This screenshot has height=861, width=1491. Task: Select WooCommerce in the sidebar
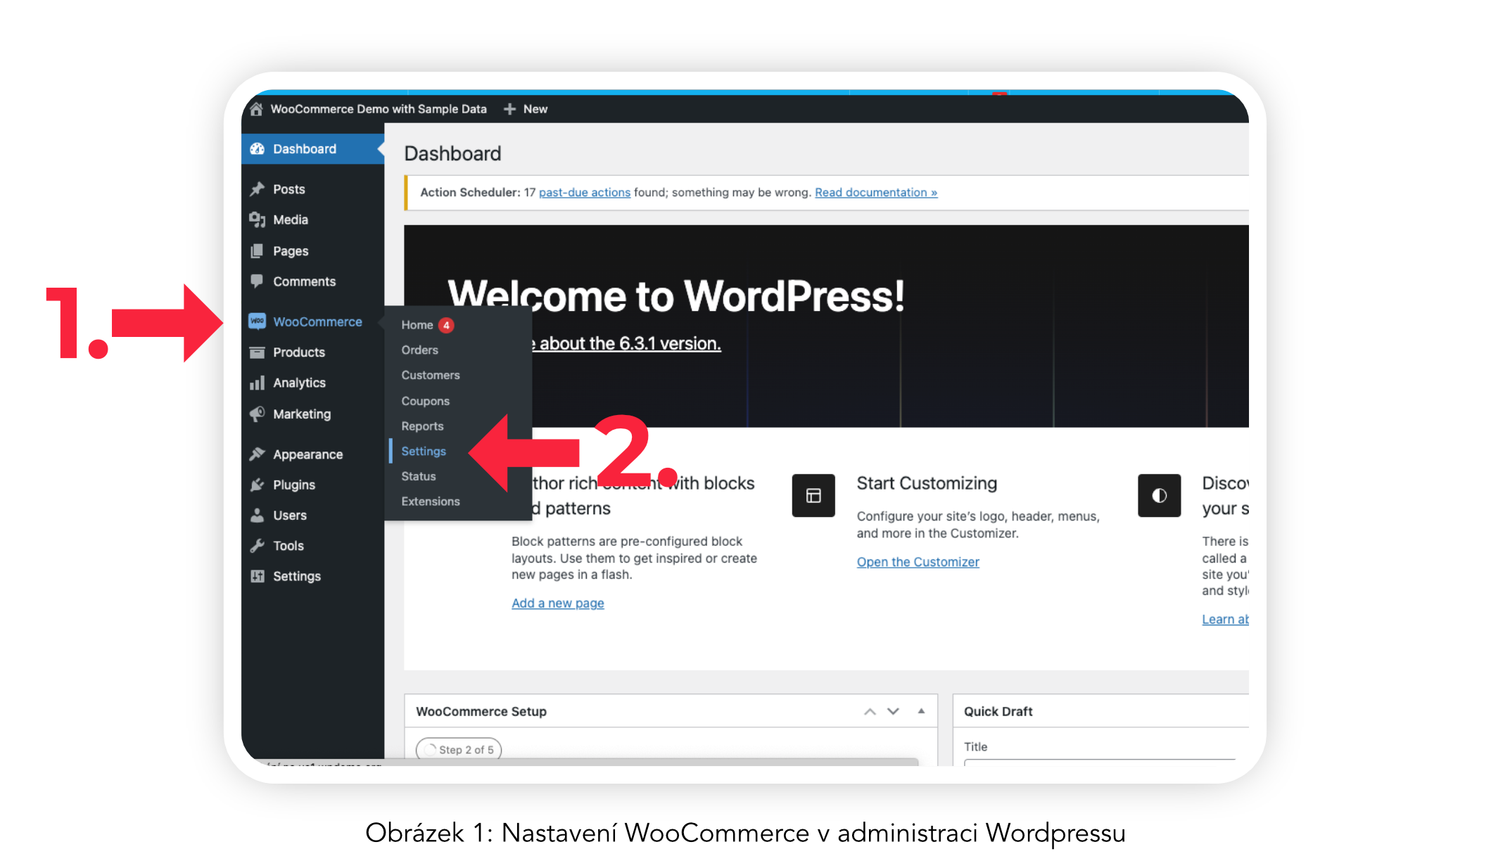click(x=317, y=321)
